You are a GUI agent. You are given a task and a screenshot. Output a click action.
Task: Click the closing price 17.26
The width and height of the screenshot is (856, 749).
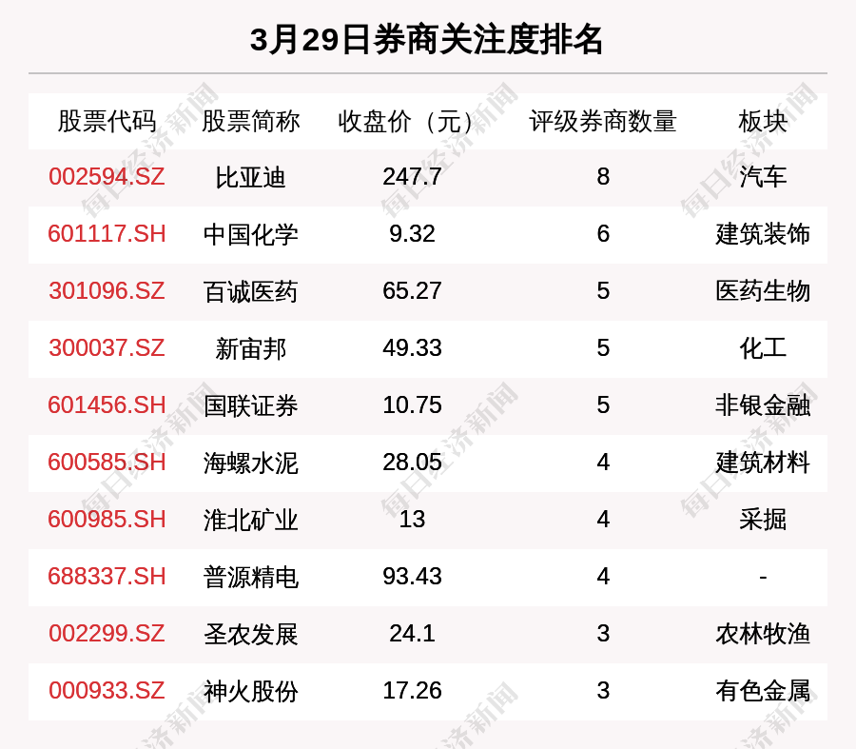[x=412, y=691]
